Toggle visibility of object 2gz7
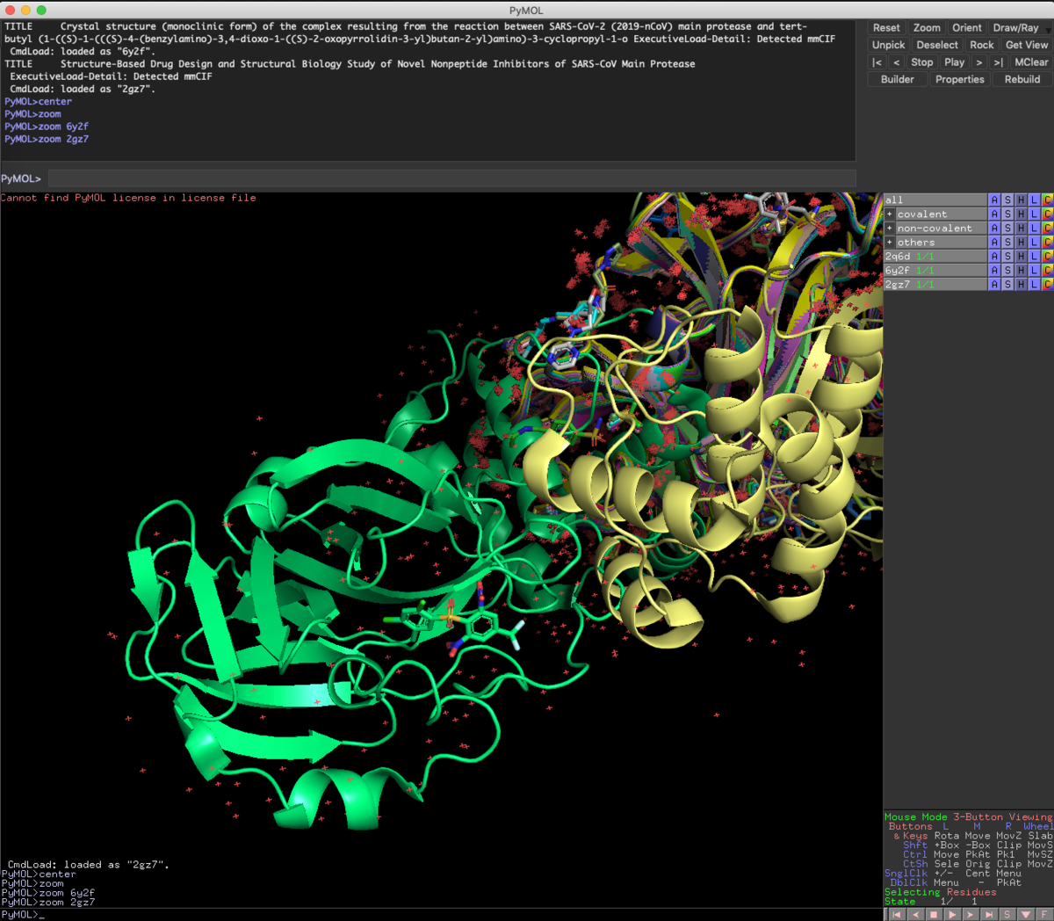Screen dimensions: 1054x921 coord(935,285)
